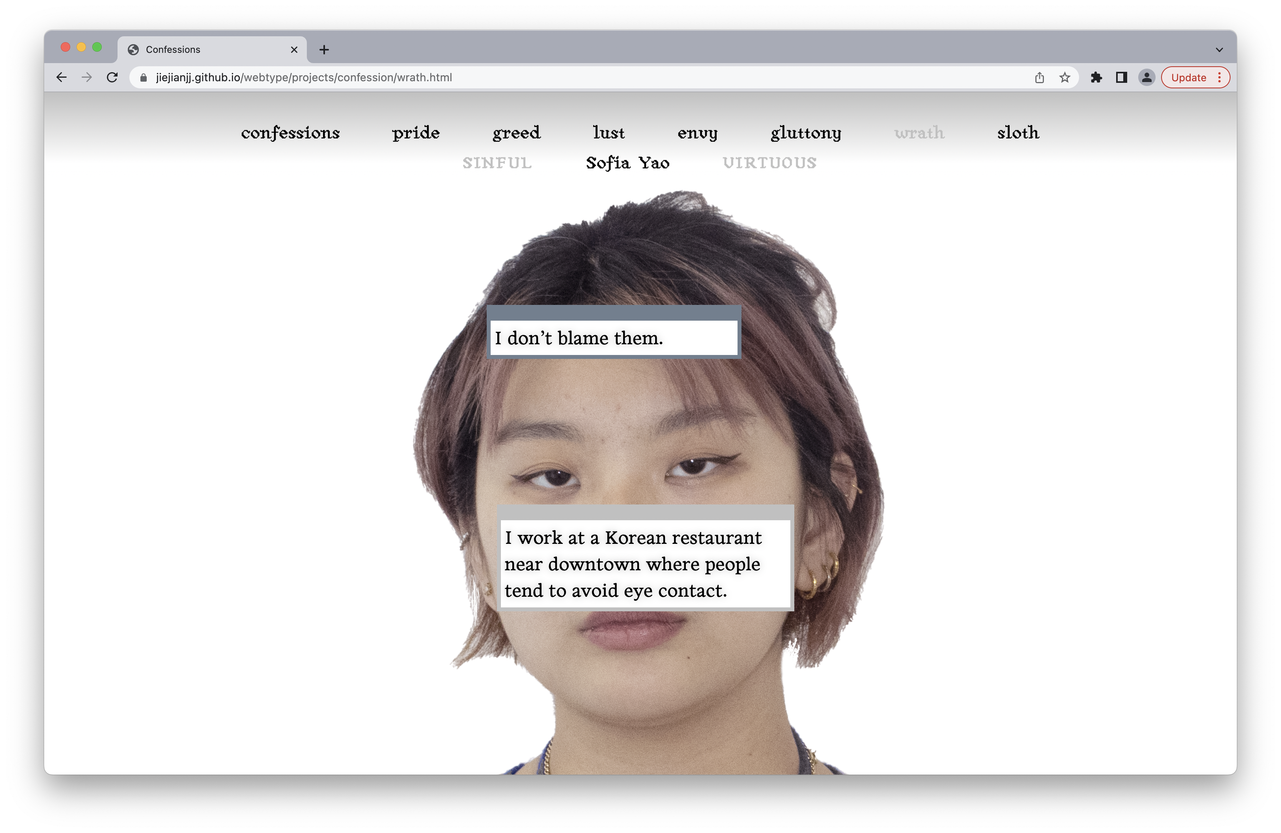Open a new browser tab
The width and height of the screenshot is (1281, 833).
pyautogui.click(x=323, y=50)
